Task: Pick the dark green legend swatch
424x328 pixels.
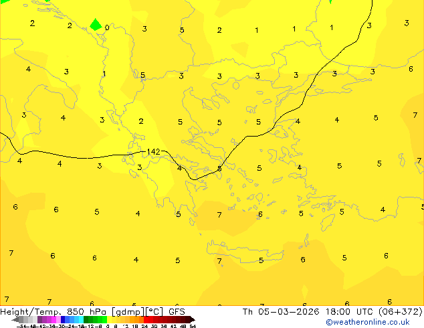Action: [x=86, y=319]
